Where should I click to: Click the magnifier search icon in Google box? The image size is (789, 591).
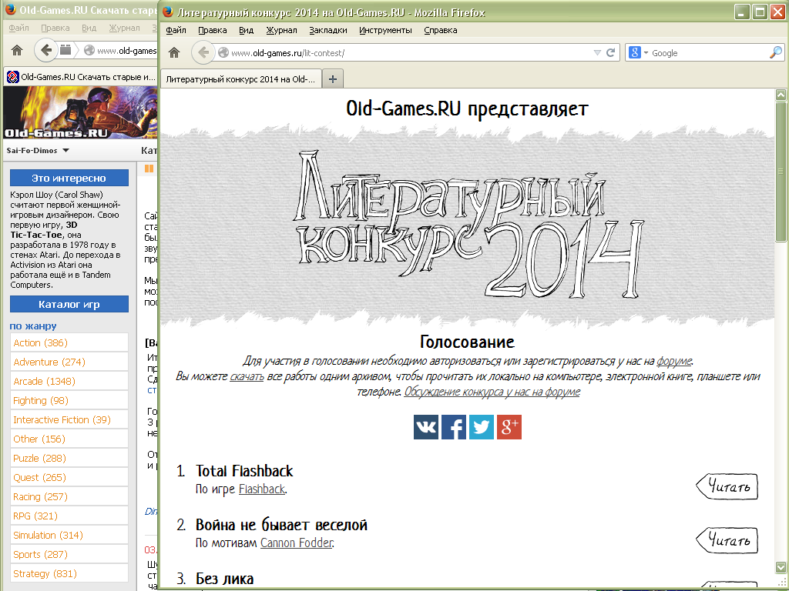(x=776, y=52)
